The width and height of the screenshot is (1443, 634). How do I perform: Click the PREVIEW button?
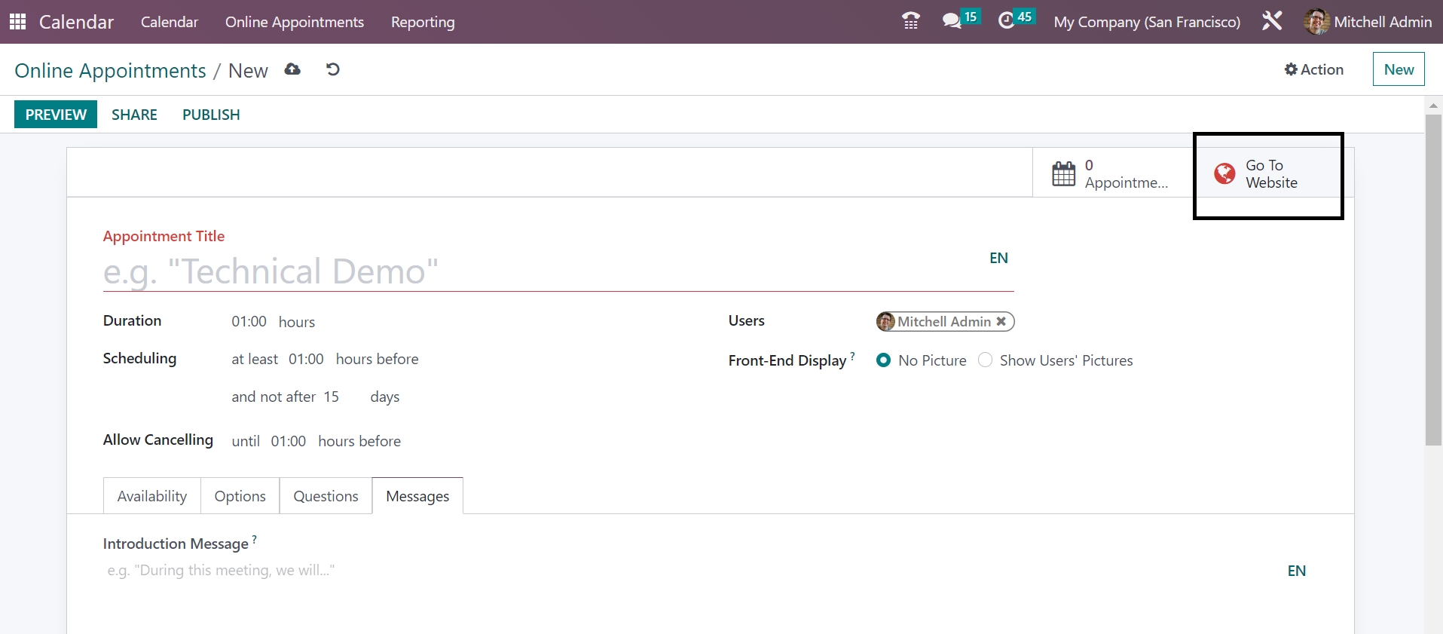56,115
